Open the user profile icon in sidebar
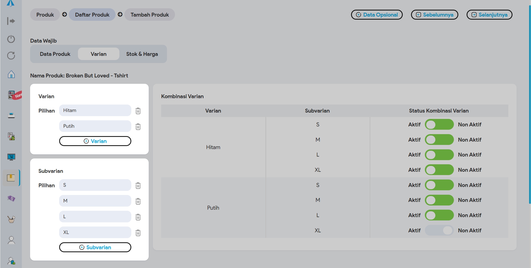531x268 pixels. pyautogui.click(x=11, y=240)
